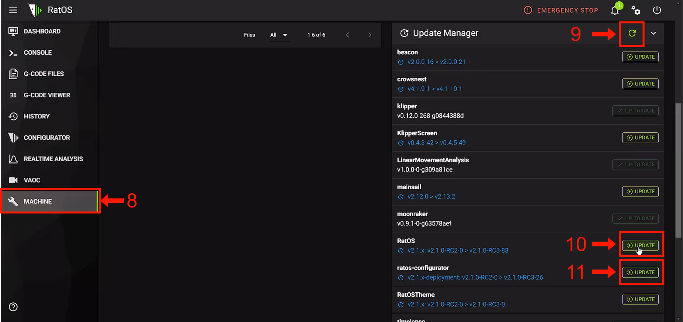Screen dimensions: 683x322
Task: Open the notifications bell
Action: click(x=615, y=10)
